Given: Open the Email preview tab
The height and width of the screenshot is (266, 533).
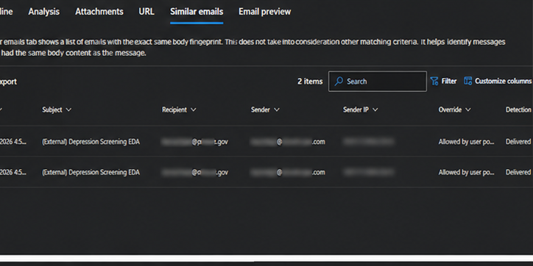Looking at the screenshot, I should pos(265,12).
